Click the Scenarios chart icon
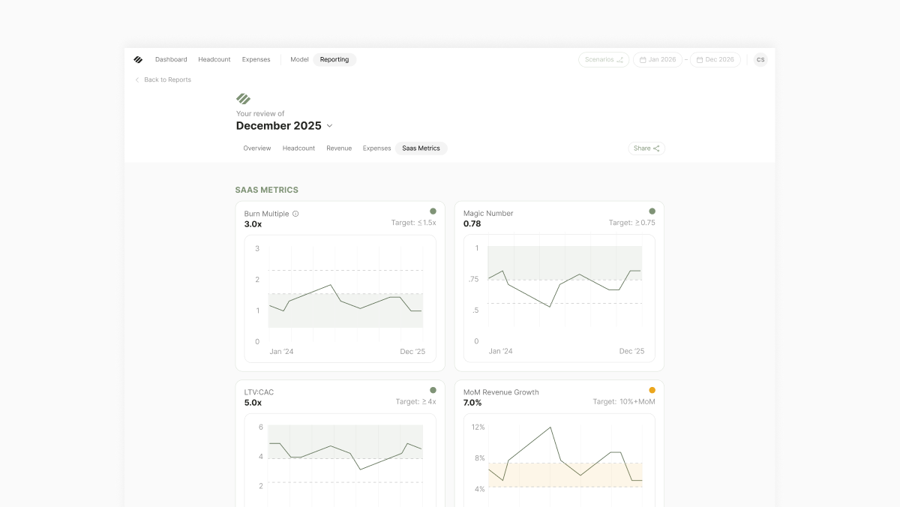 (620, 59)
